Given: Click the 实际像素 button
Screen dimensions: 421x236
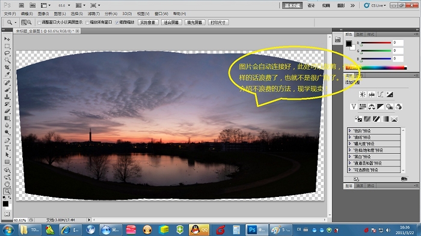Looking at the screenshot, I should click(148, 23).
